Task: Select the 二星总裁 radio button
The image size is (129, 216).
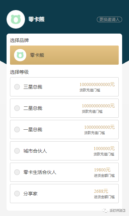Action: click(x=17, y=108)
